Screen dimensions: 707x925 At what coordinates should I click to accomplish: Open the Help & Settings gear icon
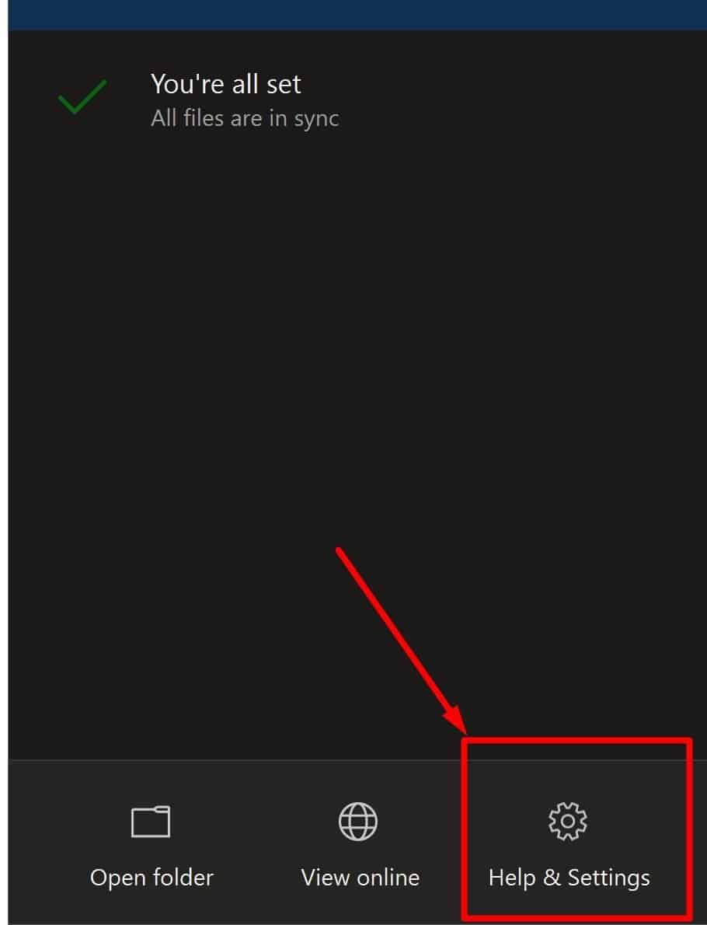coord(567,821)
